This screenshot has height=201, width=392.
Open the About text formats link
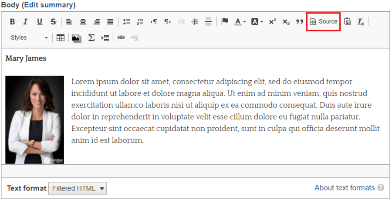(x=345, y=188)
